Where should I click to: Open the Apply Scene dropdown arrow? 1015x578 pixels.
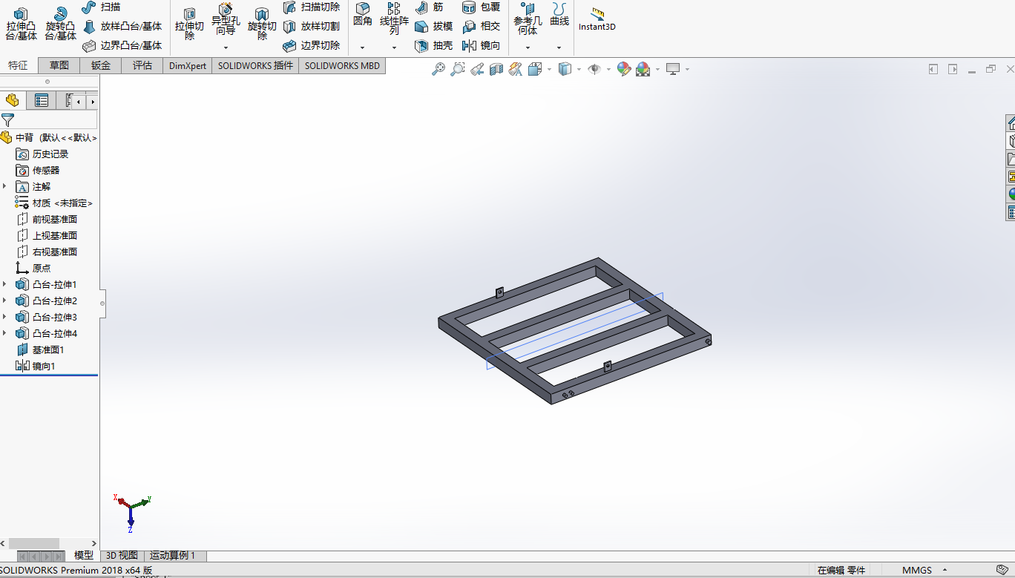(657, 69)
